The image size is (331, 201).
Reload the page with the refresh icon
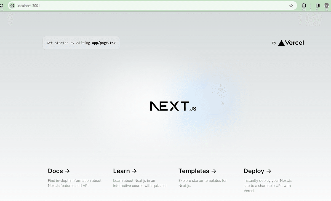pos(1,6)
